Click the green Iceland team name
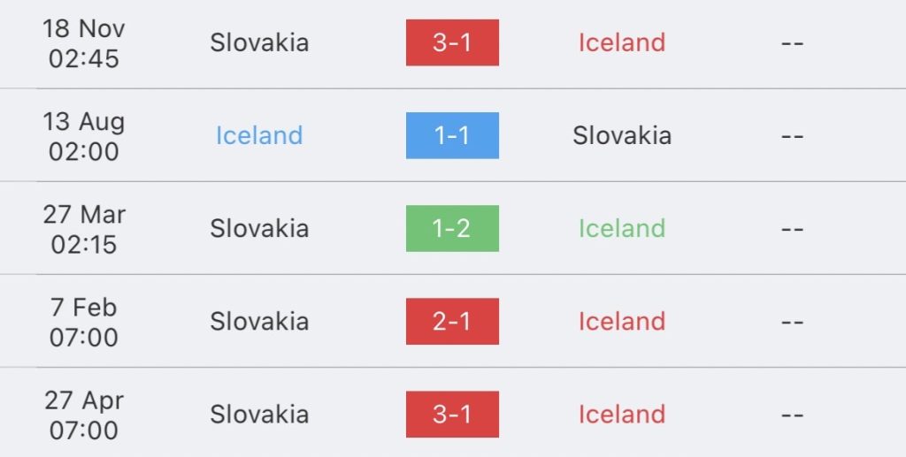906x457 pixels. coord(621,228)
